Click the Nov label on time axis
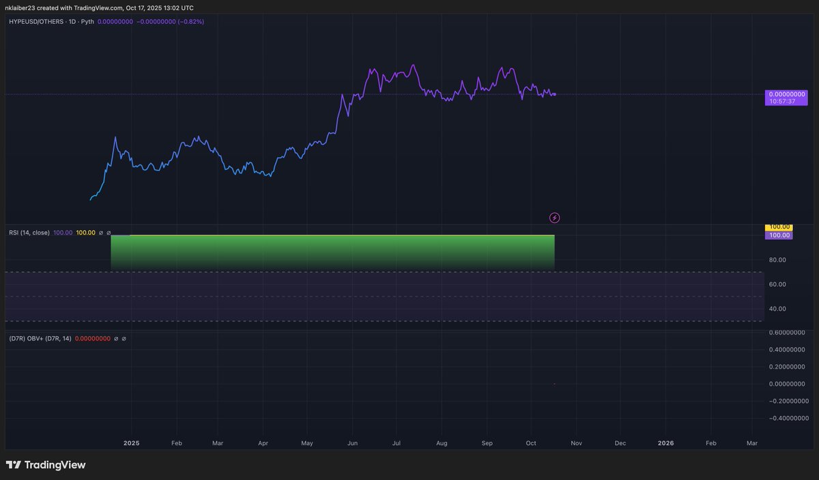 (x=576, y=443)
